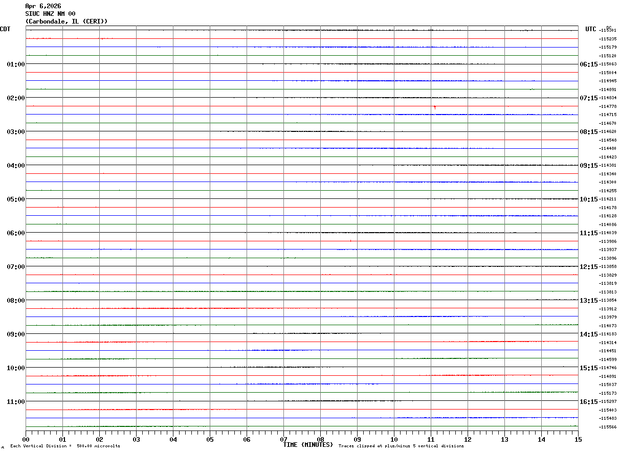619x453 pixels.
Task: Click the 'TIME (MINUTES)' axis label
Action: [308, 445]
